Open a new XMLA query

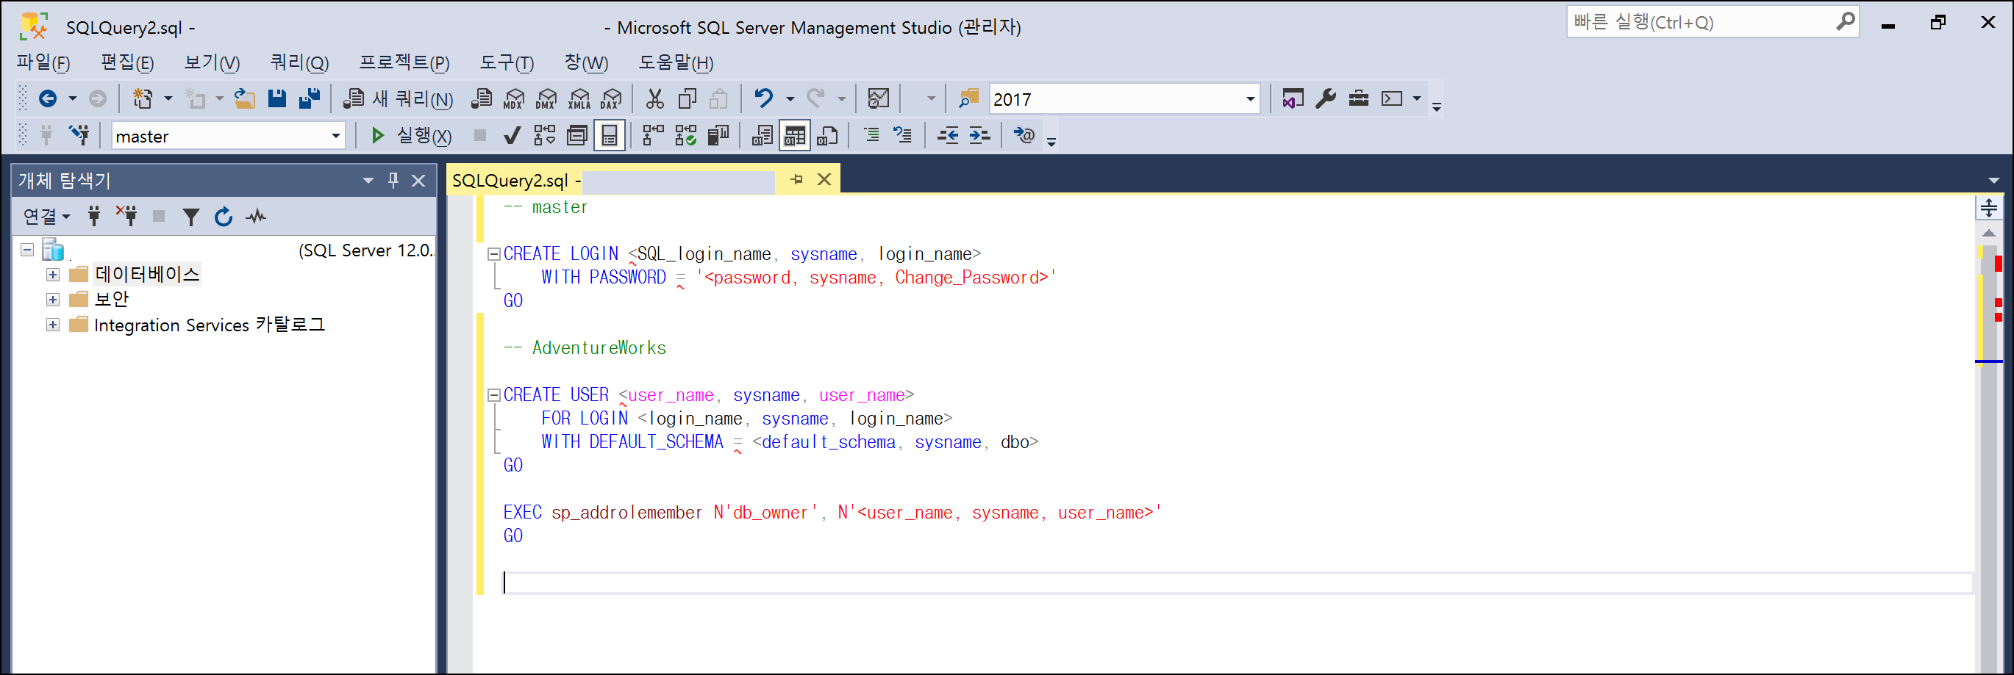tap(579, 98)
